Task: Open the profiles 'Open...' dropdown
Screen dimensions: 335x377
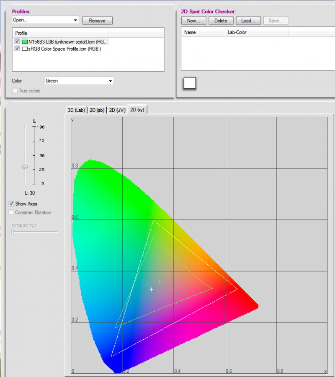Action: coord(45,20)
